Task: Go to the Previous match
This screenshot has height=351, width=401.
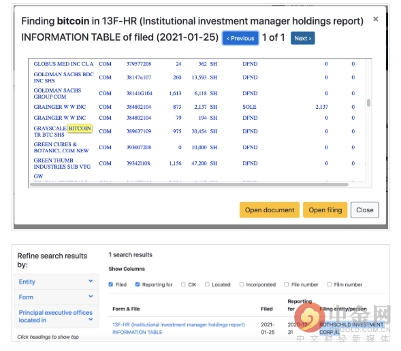Action: pyautogui.click(x=240, y=38)
